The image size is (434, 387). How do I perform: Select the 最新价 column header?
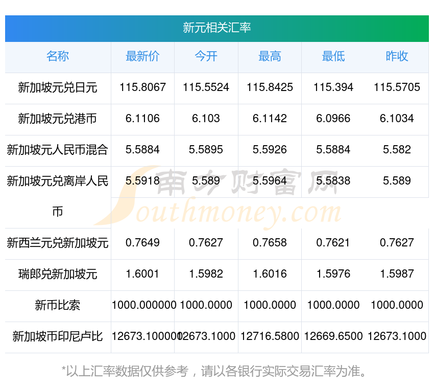pos(142,56)
